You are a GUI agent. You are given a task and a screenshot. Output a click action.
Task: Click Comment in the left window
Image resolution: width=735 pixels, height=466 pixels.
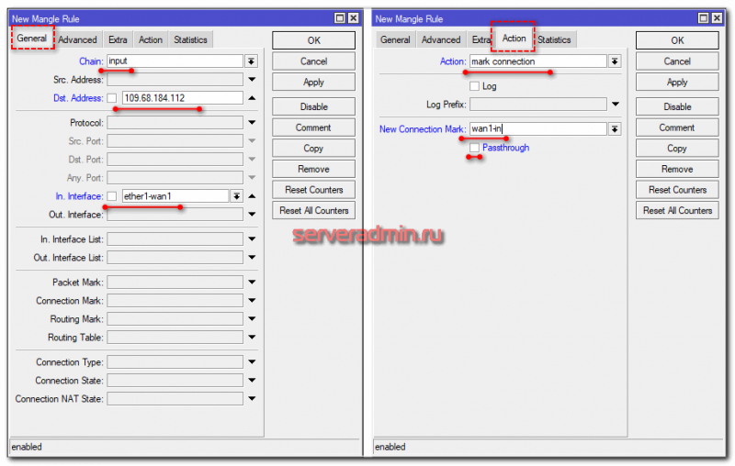pyautogui.click(x=313, y=128)
